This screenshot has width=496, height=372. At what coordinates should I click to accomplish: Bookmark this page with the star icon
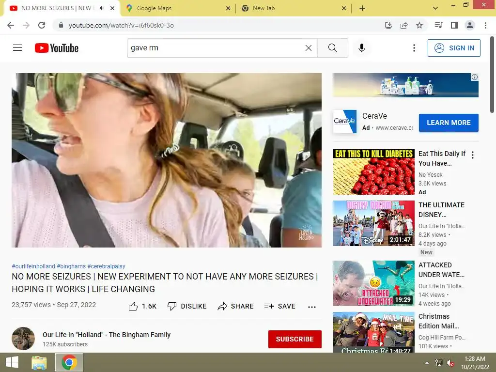pyautogui.click(x=419, y=25)
